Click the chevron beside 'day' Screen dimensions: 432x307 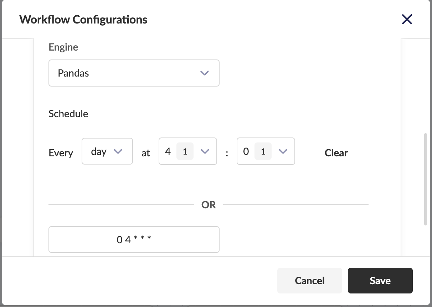118,151
